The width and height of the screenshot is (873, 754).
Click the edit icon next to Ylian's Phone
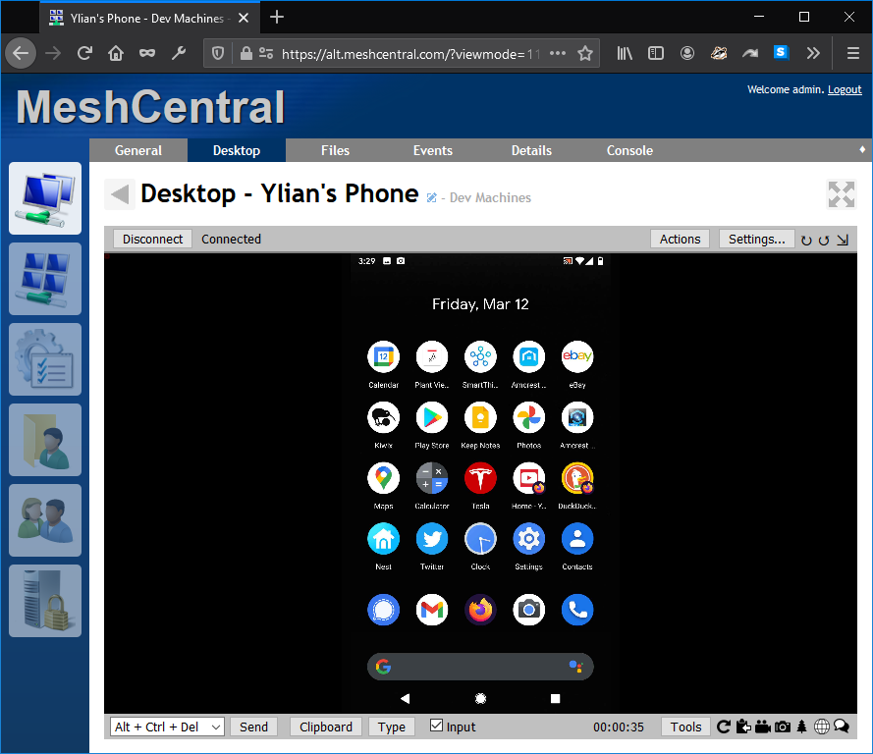pos(431,197)
